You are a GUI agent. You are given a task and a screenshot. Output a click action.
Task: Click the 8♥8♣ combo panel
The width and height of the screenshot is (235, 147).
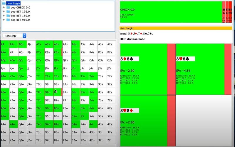[x=204, y=69]
